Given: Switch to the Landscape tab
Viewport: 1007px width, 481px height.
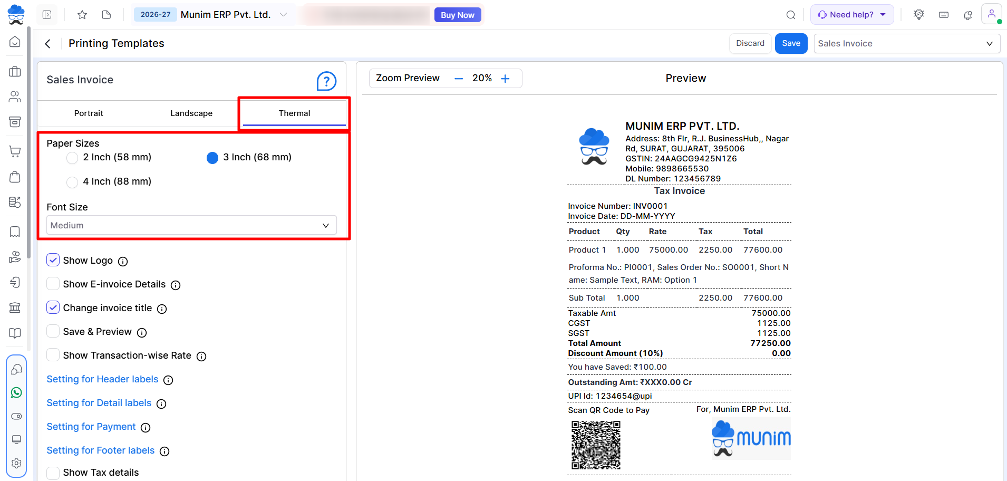Looking at the screenshot, I should 191,113.
